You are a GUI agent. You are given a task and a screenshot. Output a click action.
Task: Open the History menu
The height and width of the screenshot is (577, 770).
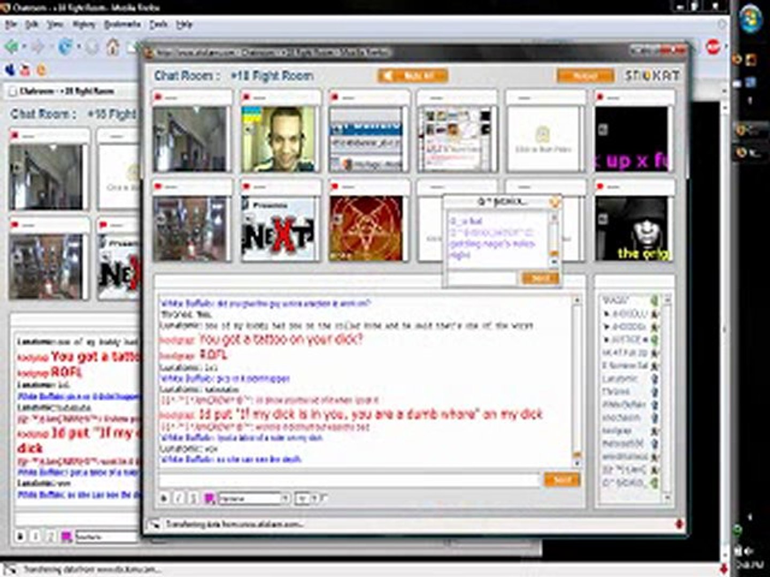coord(84,25)
